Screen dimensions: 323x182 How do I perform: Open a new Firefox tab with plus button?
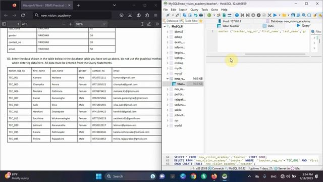(x=78, y=6)
